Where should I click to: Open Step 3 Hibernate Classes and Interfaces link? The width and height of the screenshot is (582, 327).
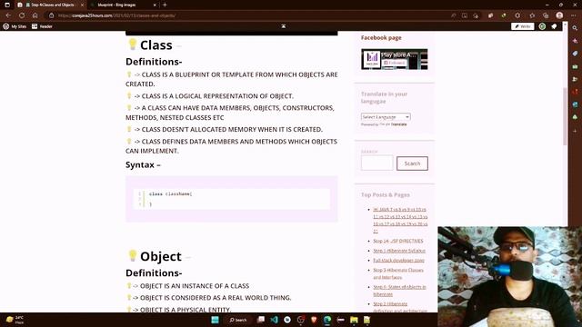point(398,273)
